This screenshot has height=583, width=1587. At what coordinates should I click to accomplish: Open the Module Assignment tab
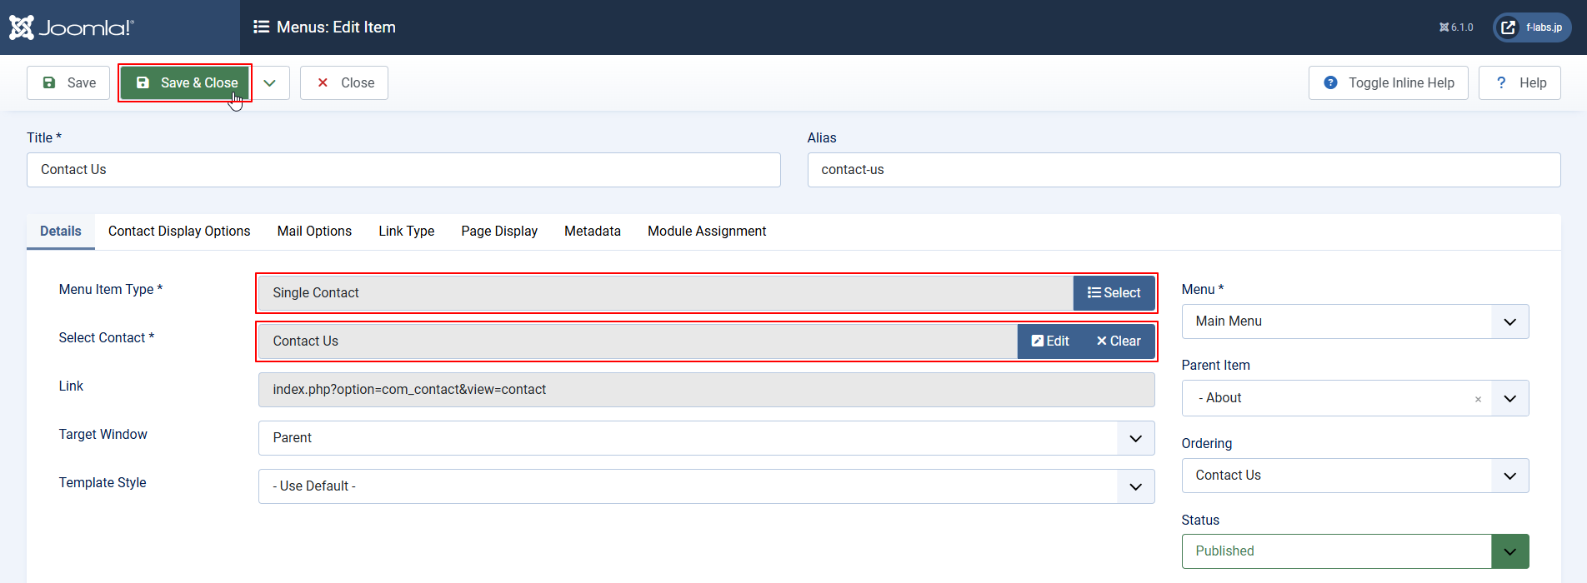pyautogui.click(x=707, y=232)
